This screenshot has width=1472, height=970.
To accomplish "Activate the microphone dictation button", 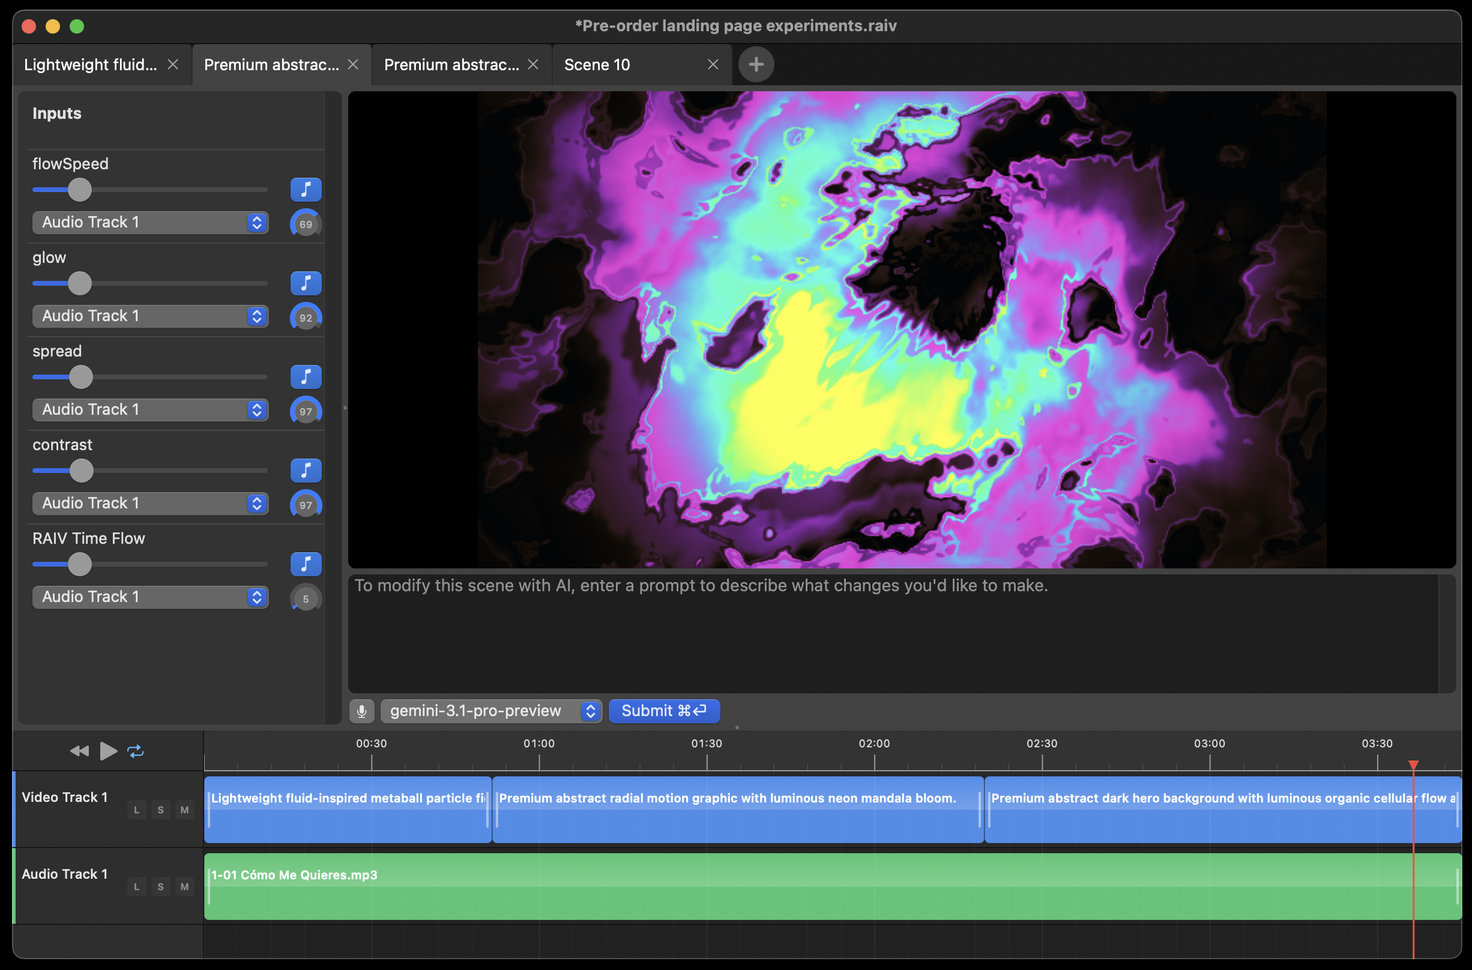I will [362, 711].
